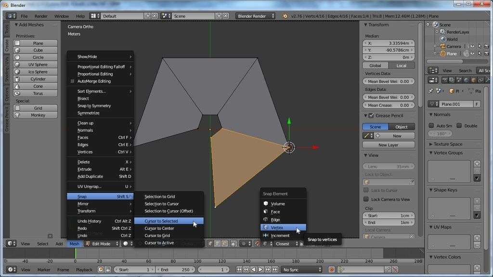Click the add screen layout plus icon
493x277 pixels.
coord(148,16)
